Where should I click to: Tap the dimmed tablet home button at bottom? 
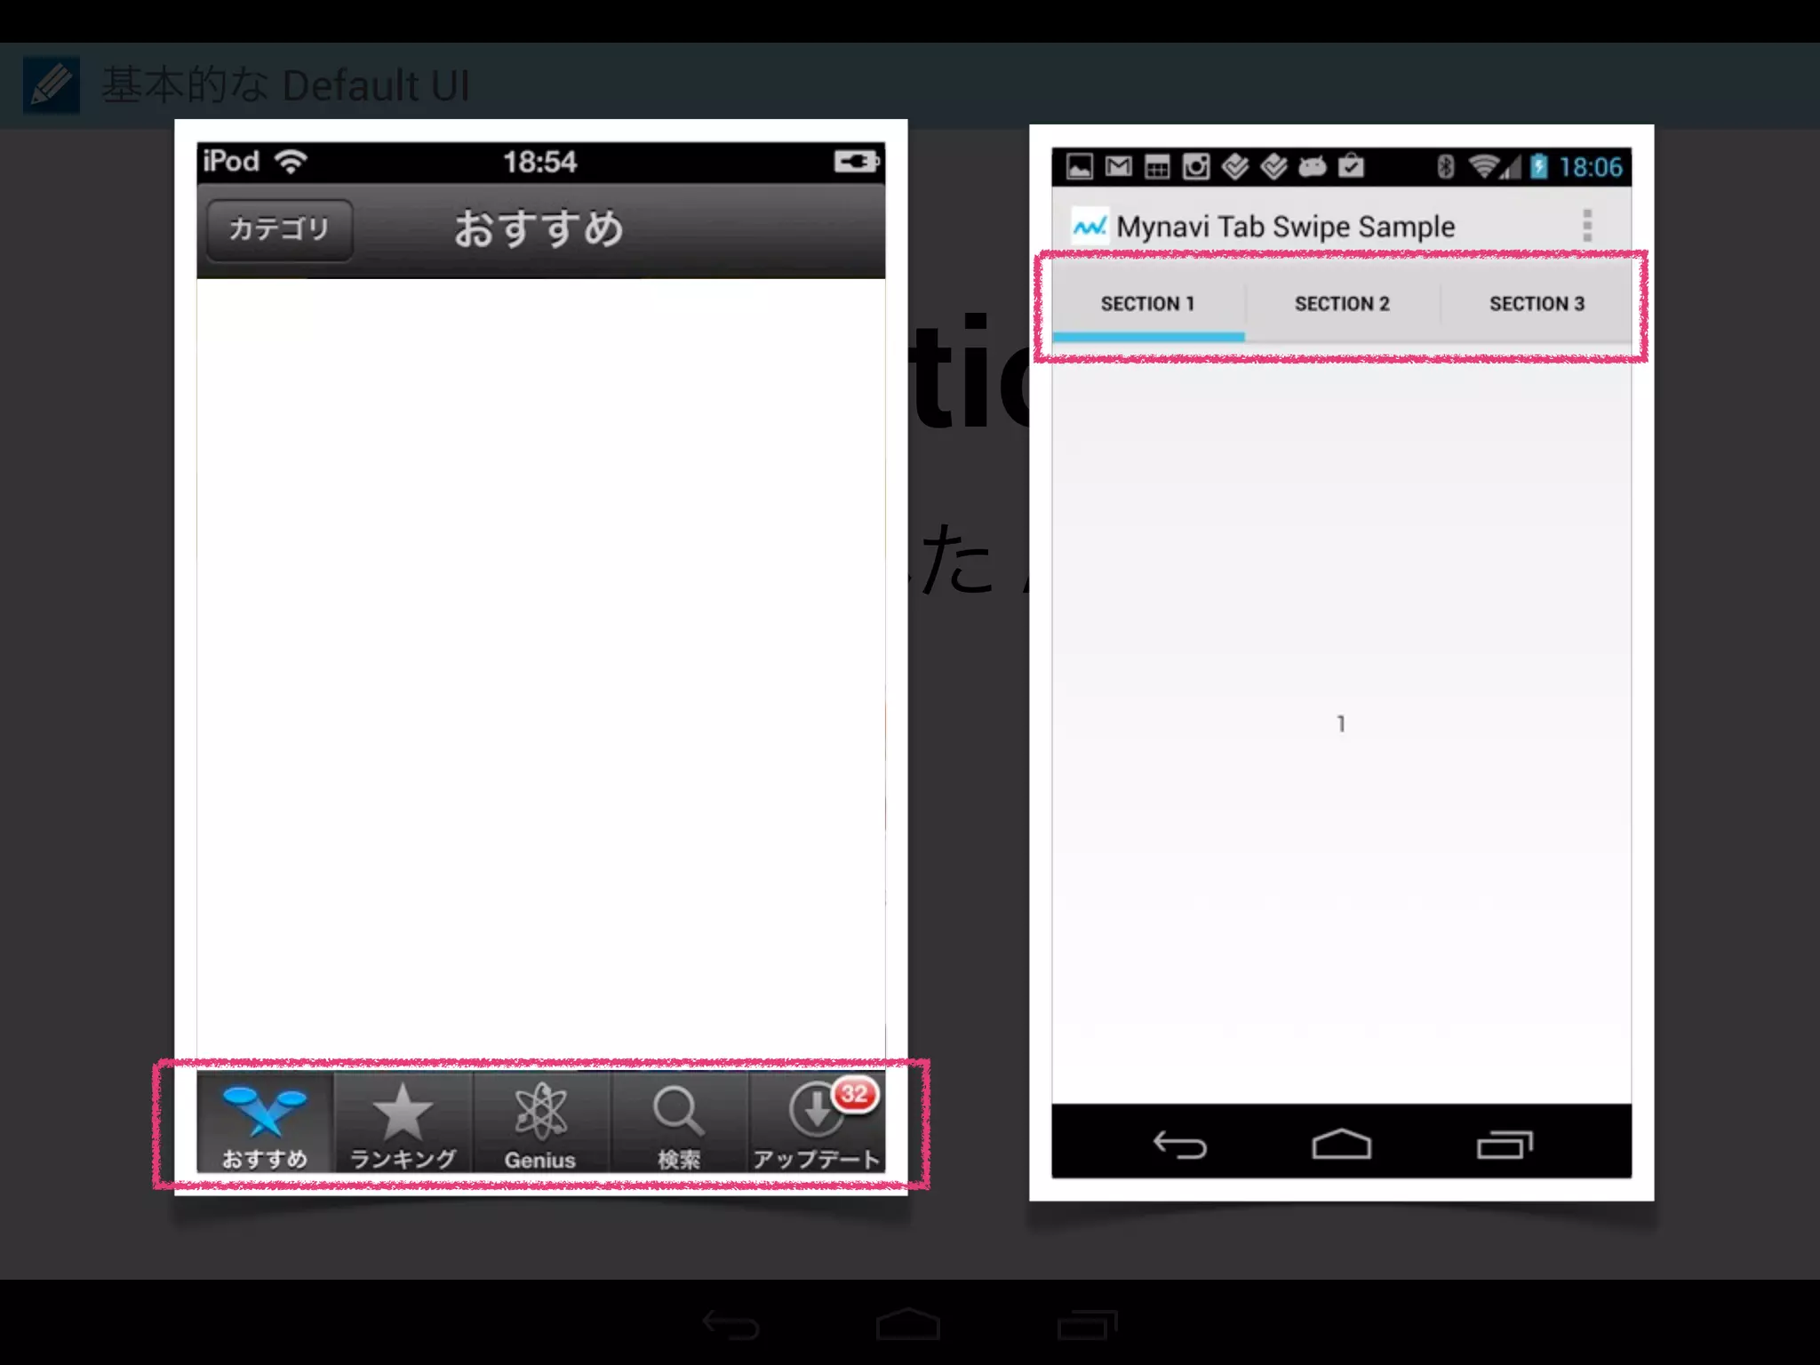[907, 1324]
